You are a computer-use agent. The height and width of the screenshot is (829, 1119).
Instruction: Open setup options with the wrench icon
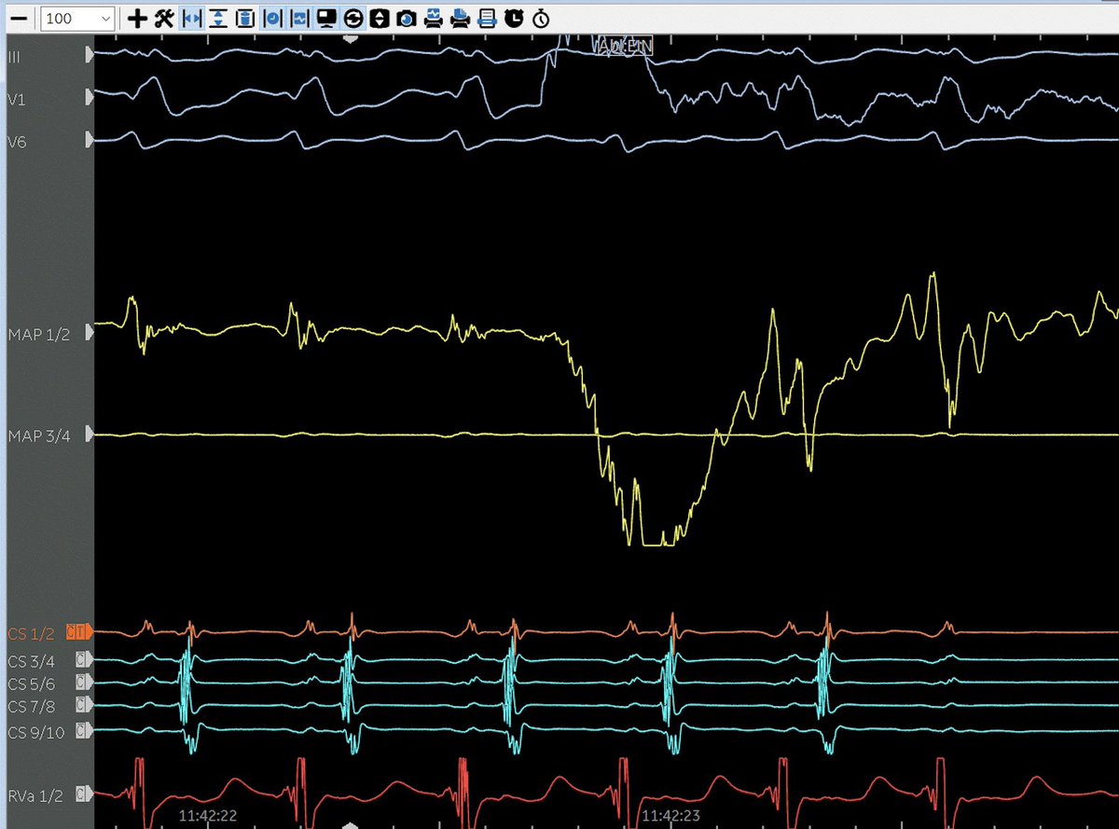pos(162,18)
